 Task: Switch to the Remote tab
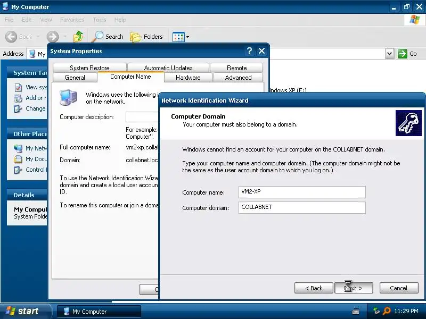[x=236, y=68]
